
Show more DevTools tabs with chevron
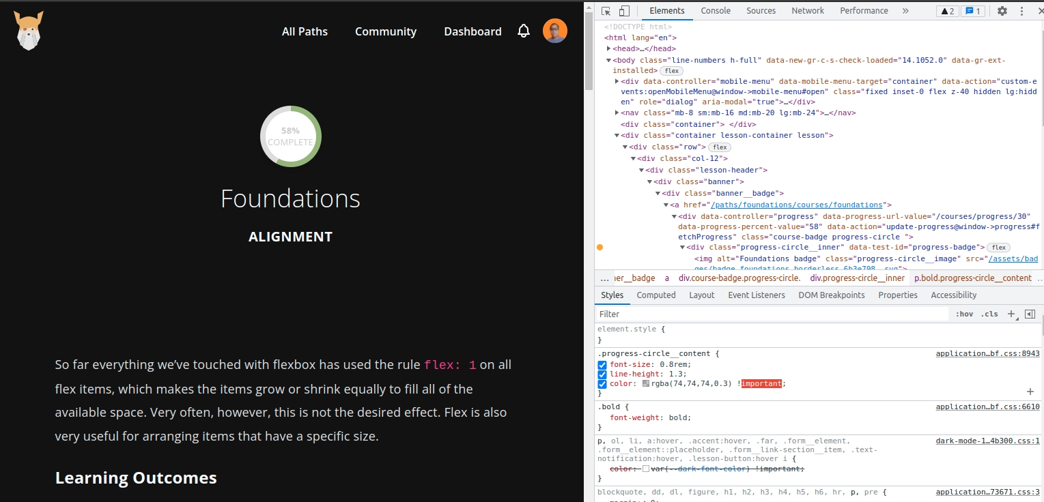pyautogui.click(x=905, y=11)
